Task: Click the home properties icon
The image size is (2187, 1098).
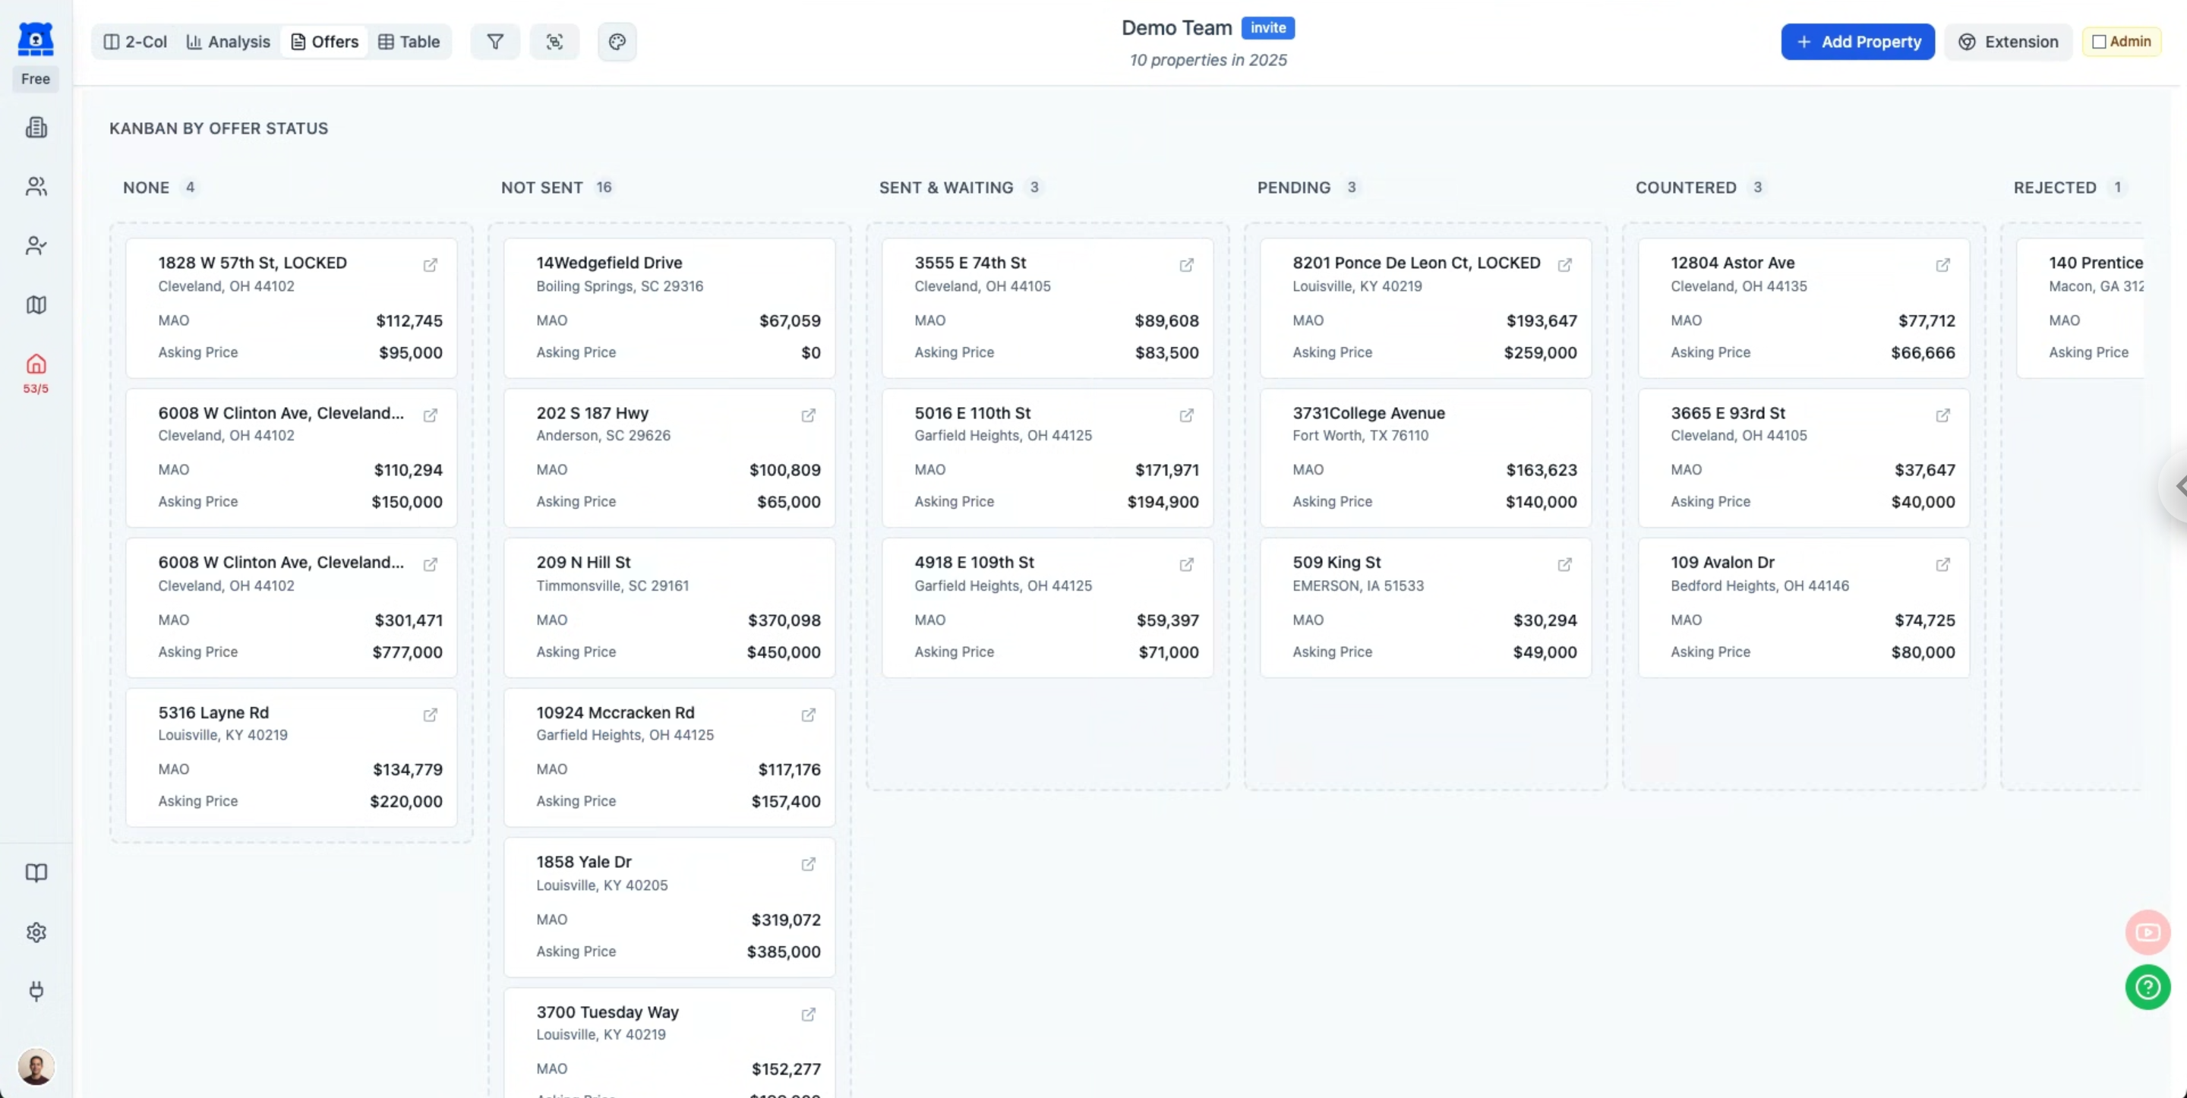Action: [36, 364]
